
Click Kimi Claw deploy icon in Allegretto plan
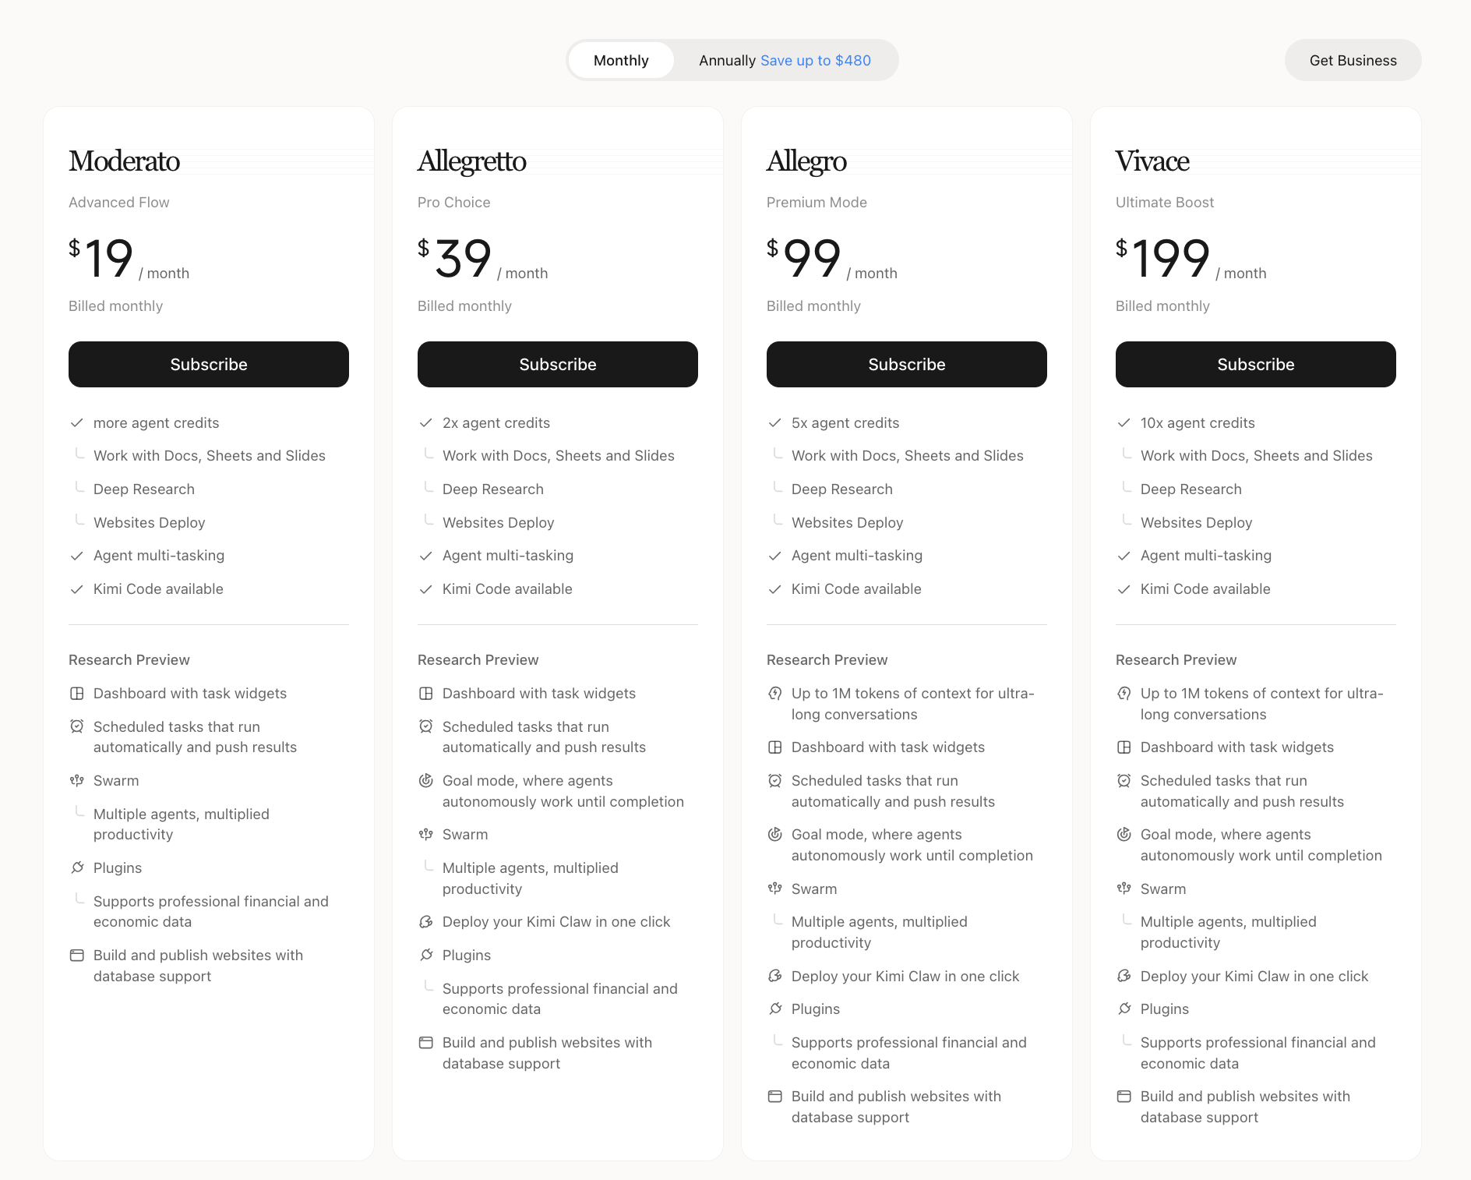click(425, 922)
